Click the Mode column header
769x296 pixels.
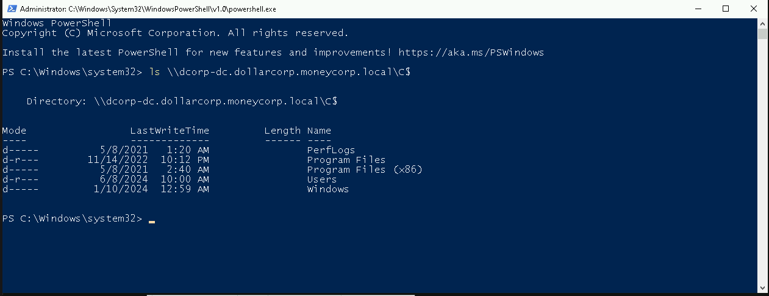14,131
